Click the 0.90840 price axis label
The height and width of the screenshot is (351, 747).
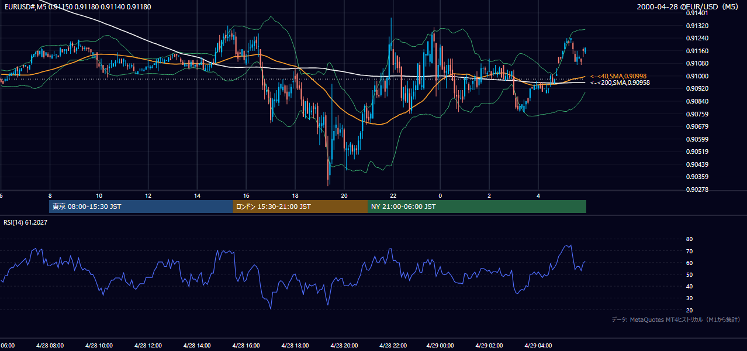[697, 101]
